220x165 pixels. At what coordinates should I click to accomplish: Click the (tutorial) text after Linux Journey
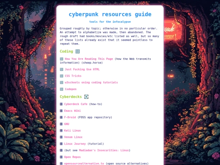click(x=96, y=144)
